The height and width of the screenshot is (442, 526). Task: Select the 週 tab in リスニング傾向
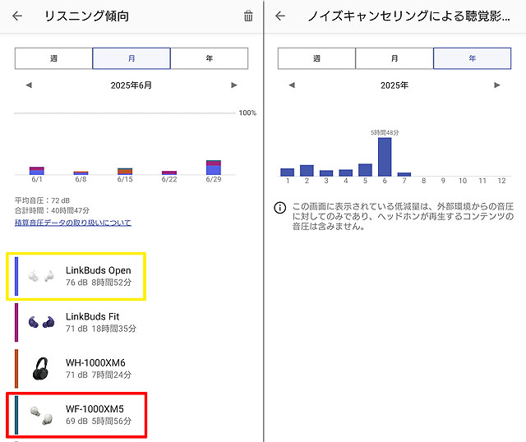[x=53, y=58]
